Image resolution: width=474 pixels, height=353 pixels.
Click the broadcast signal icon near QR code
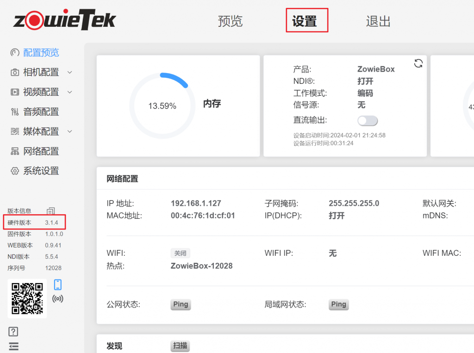tap(58, 299)
